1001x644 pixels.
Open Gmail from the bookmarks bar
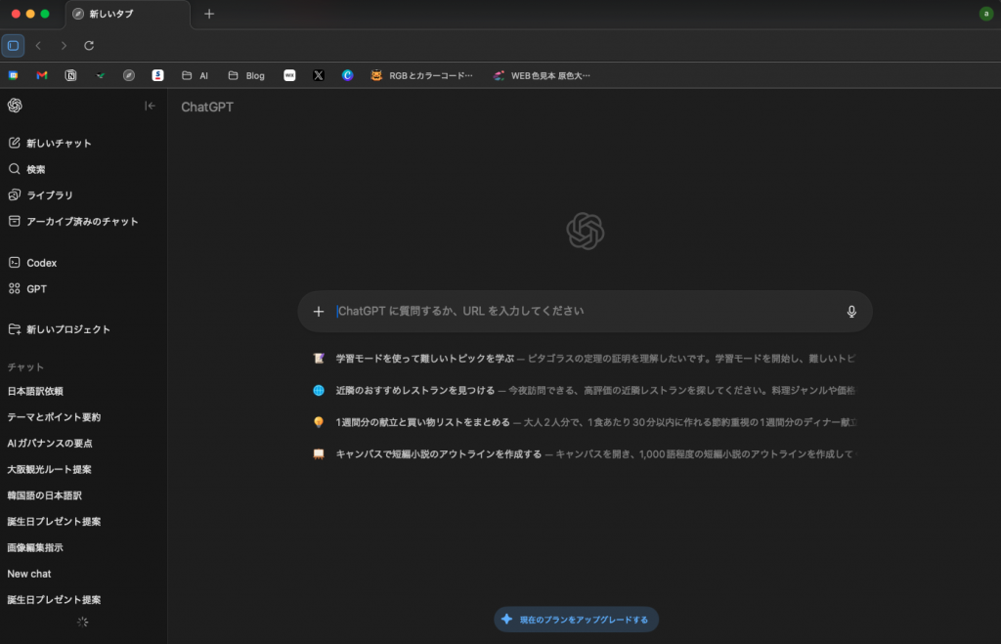point(41,75)
